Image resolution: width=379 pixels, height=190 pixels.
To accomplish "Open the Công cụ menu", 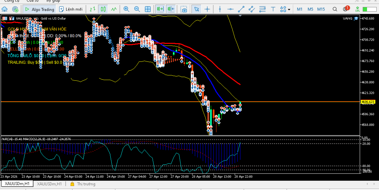I will 12,1.
